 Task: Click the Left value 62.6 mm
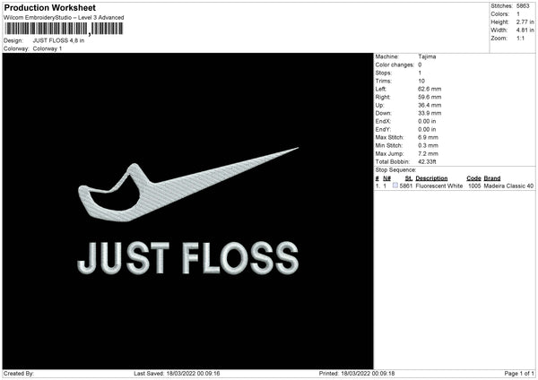430,89
